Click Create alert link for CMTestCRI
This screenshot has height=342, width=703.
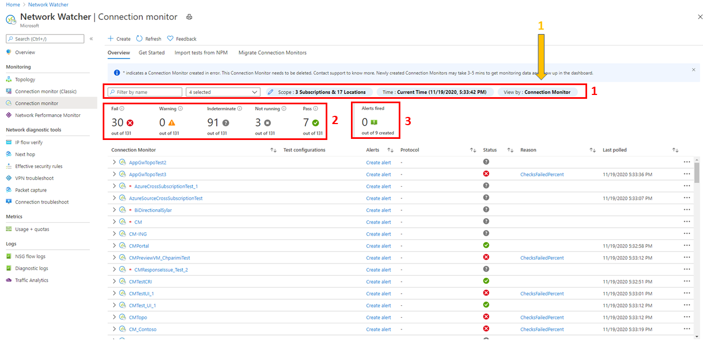click(x=378, y=282)
